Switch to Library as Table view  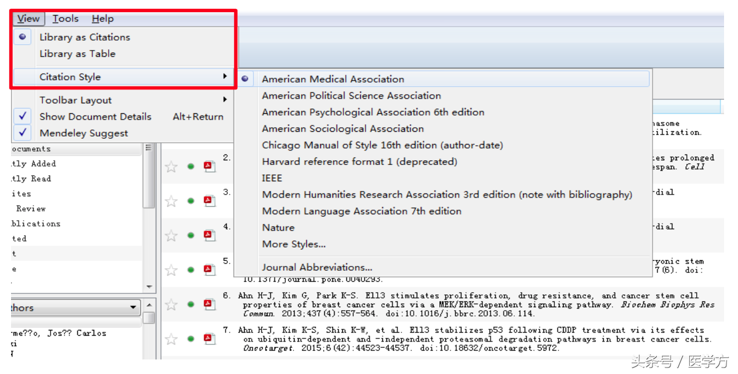[77, 53]
